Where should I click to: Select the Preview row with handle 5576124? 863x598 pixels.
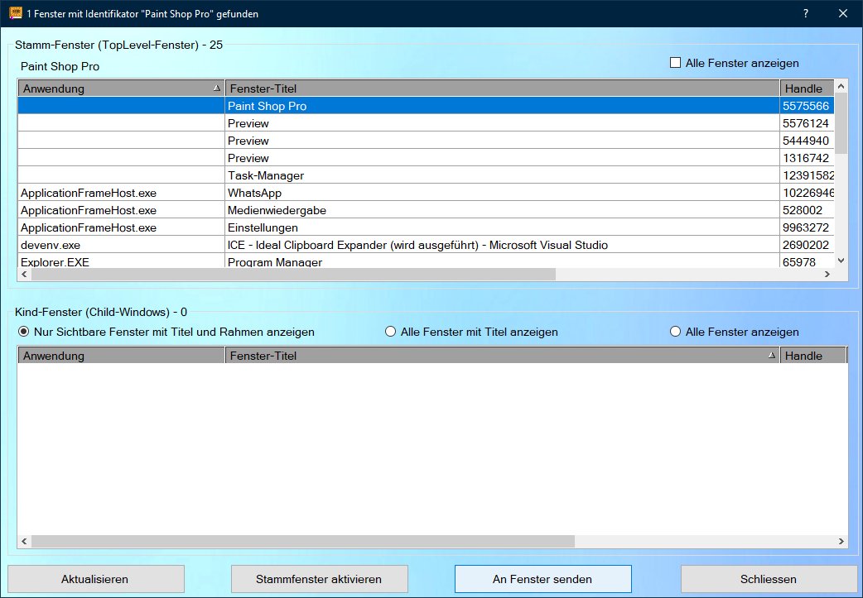coord(426,123)
